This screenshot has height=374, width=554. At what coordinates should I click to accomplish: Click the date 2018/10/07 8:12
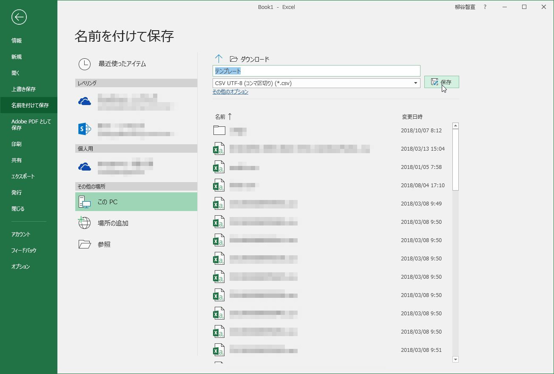tap(421, 131)
